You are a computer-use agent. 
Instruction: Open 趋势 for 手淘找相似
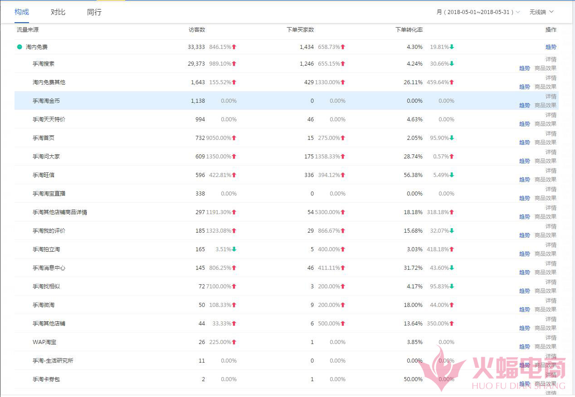tap(525, 291)
